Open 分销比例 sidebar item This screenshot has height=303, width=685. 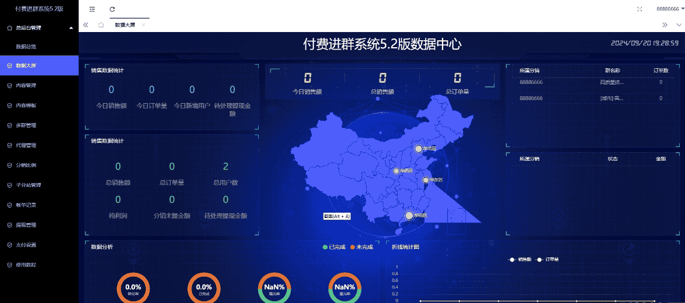(39, 165)
